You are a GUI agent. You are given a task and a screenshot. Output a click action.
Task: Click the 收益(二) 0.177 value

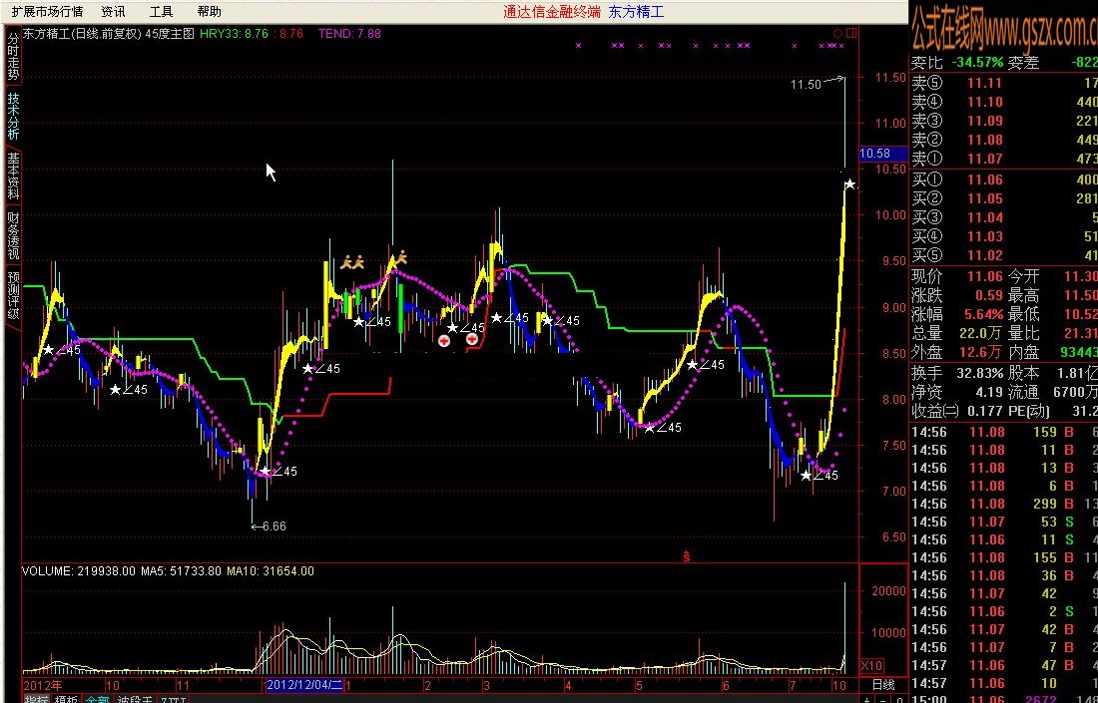(983, 411)
